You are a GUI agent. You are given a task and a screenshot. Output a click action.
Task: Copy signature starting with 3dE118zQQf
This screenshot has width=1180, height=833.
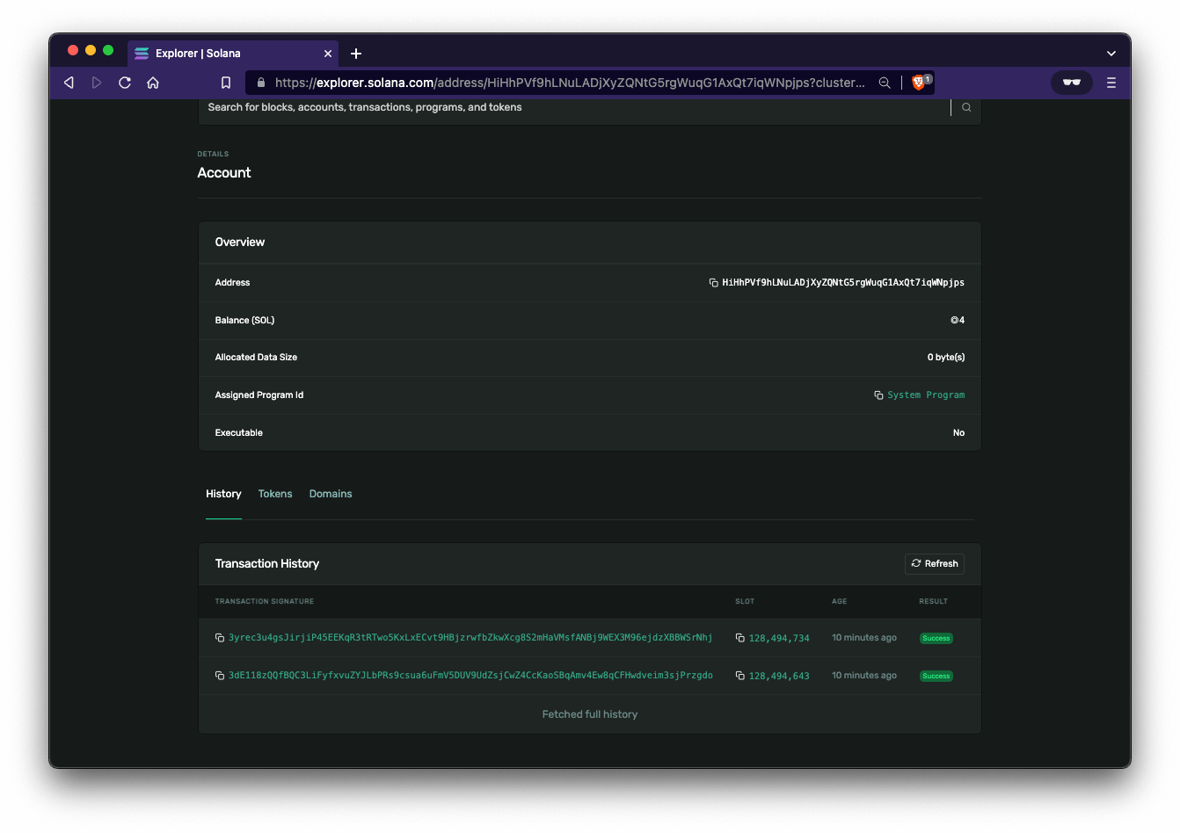220,676
